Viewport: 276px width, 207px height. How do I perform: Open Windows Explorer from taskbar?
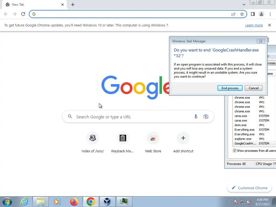pos(41,202)
